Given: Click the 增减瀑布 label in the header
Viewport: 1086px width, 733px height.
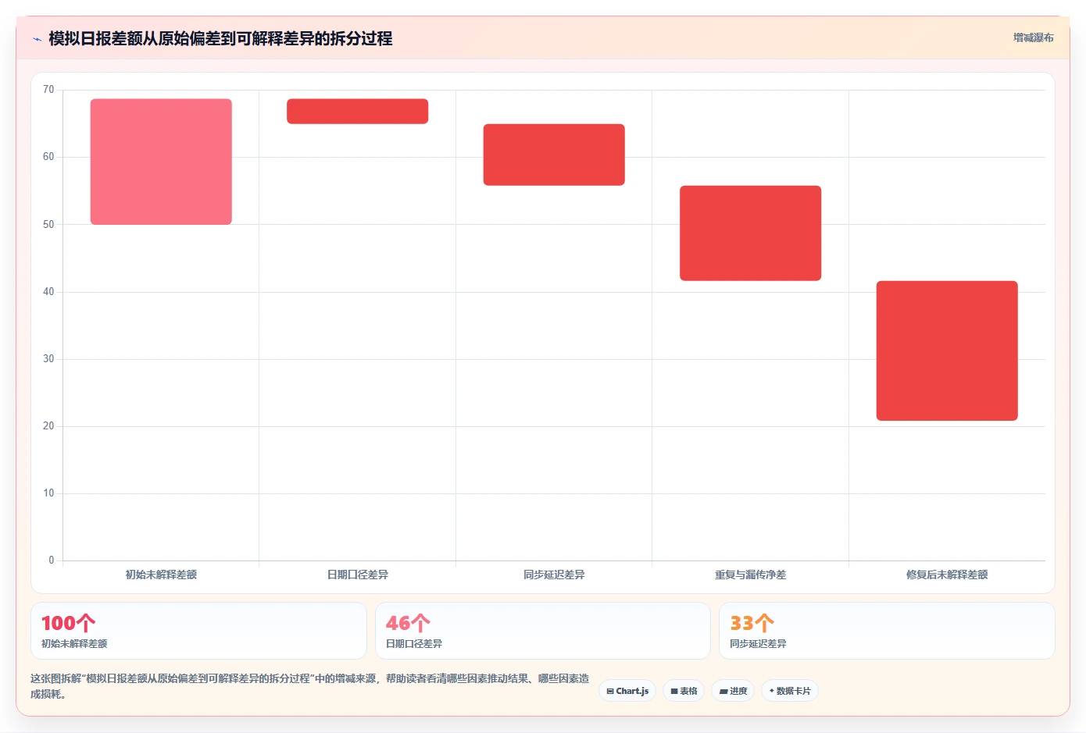Looking at the screenshot, I should click(1033, 37).
